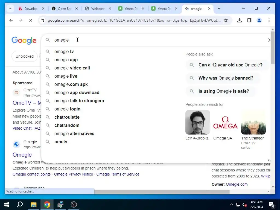This screenshot has width=280, height=210.
Task: Open question Is using Omegle is safe
Action: pos(220,91)
